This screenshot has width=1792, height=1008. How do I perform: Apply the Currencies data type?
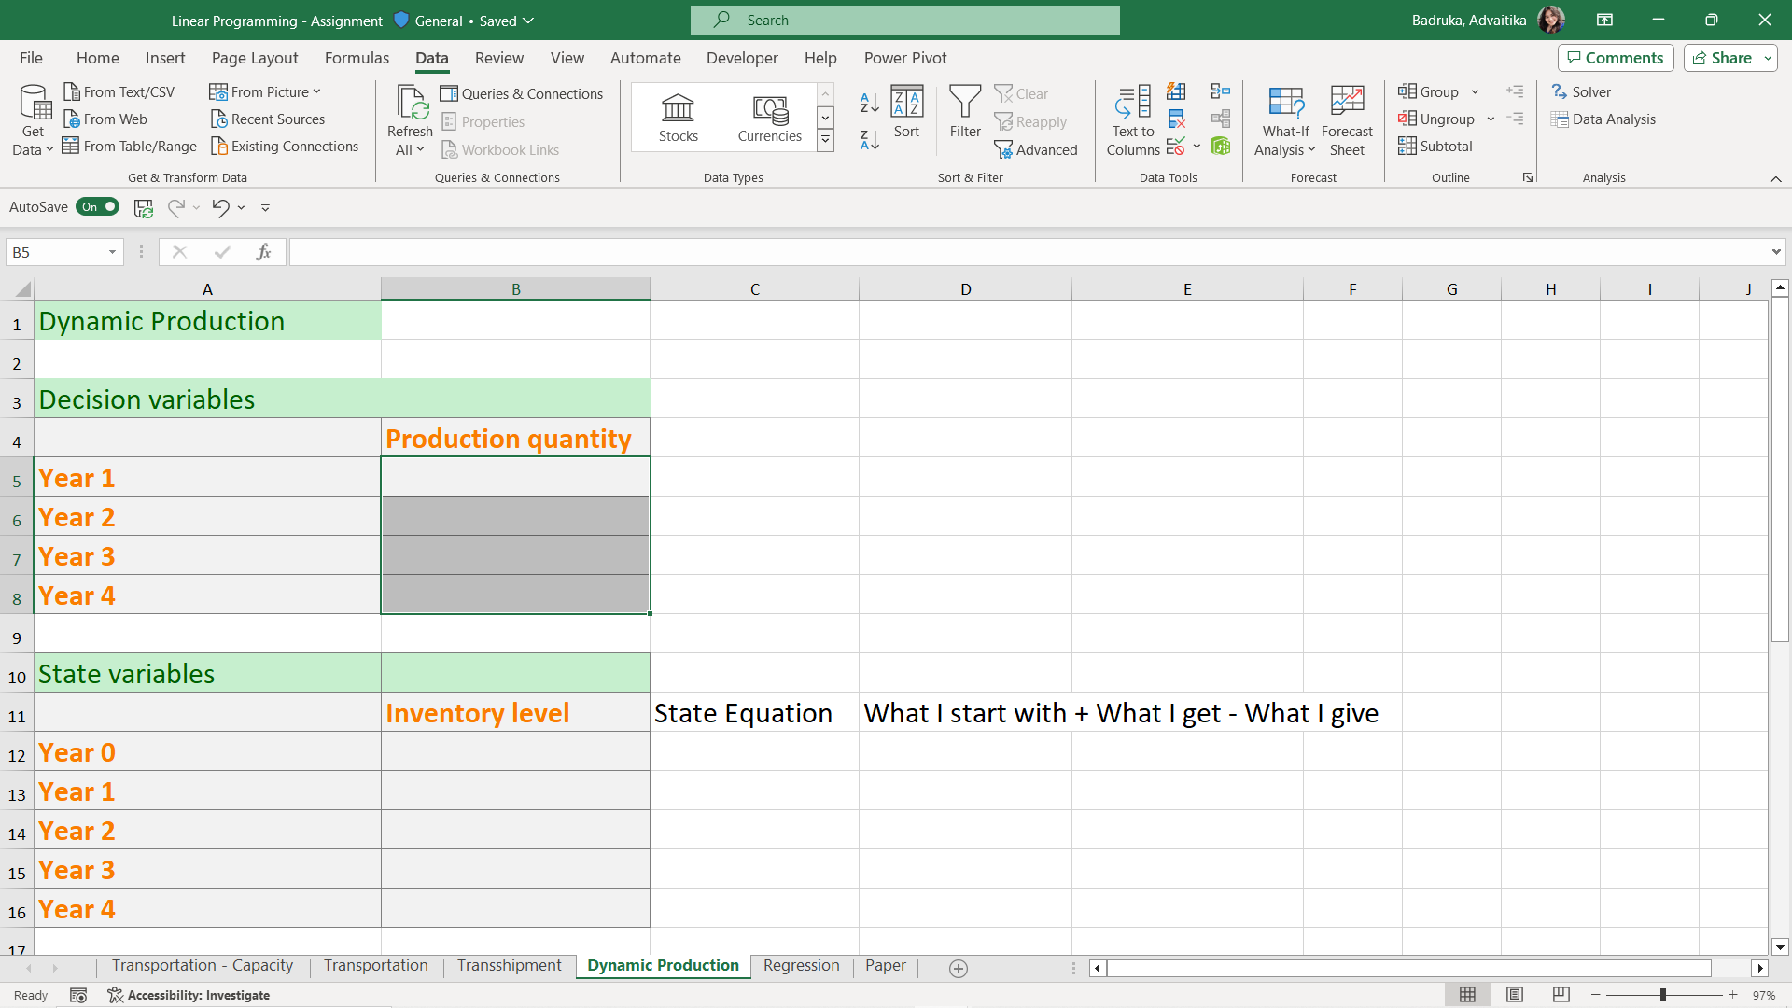(768, 117)
